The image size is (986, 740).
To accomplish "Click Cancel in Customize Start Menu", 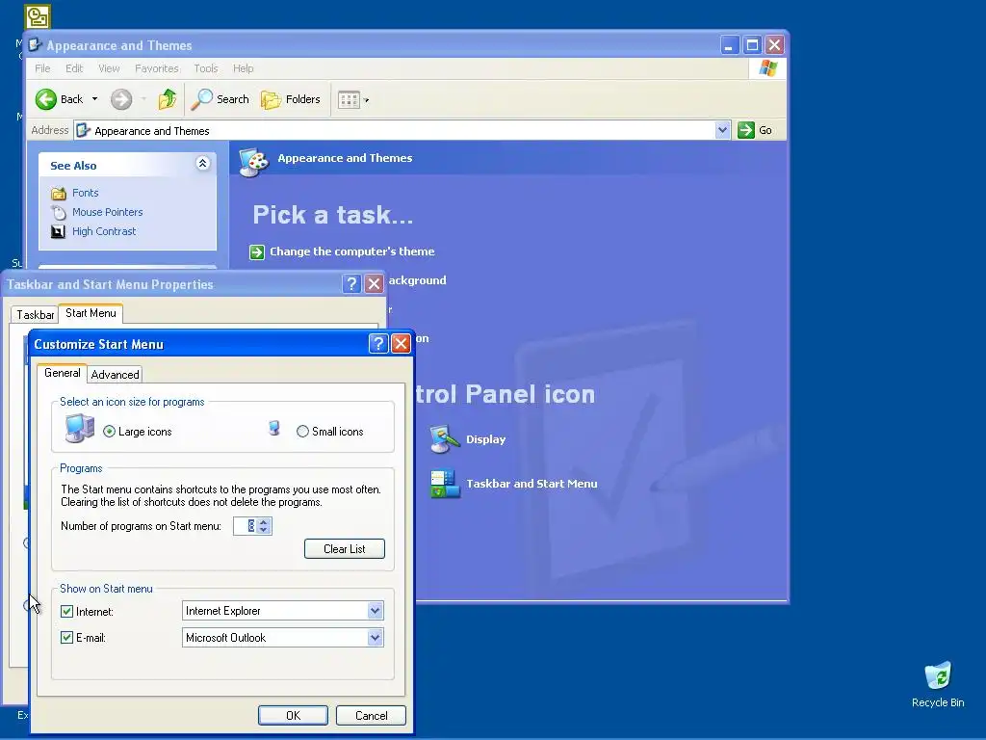I will click(x=371, y=716).
